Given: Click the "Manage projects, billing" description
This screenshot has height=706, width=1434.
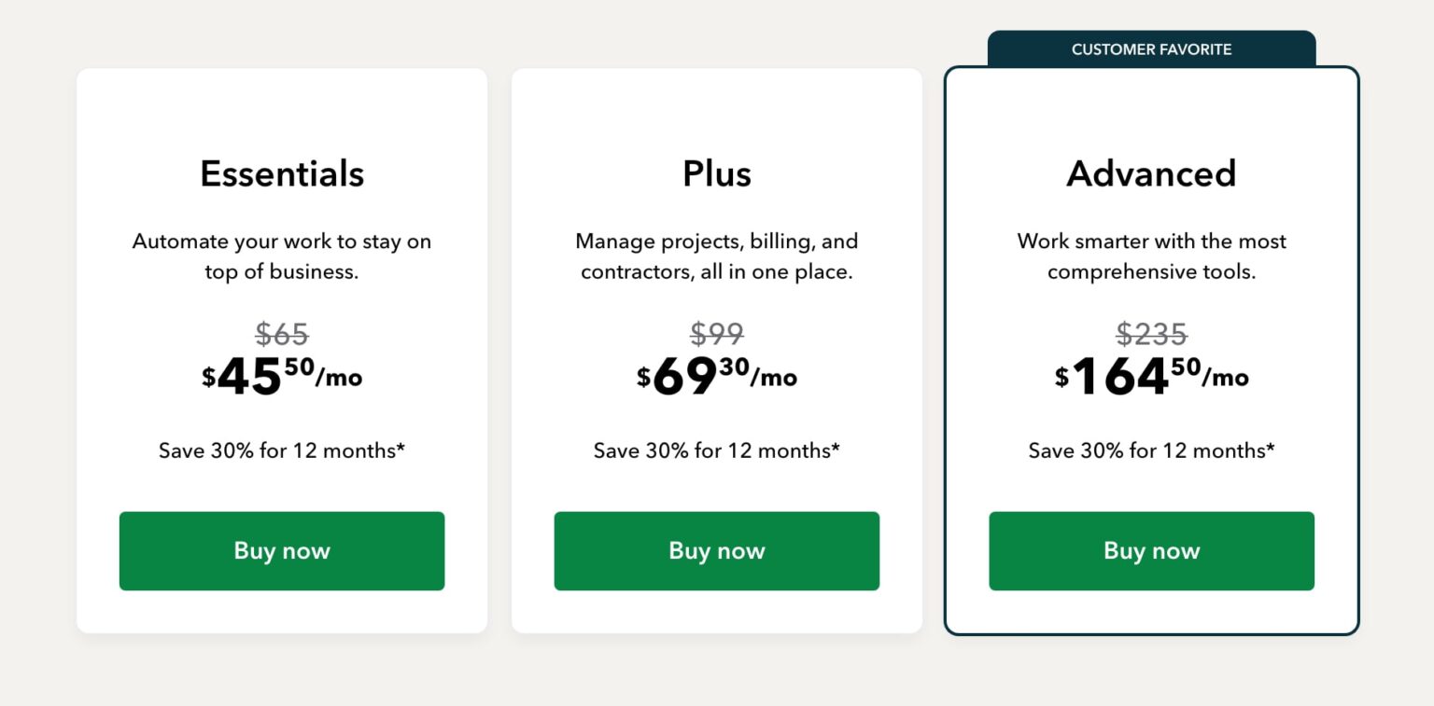Looking at the screenshot, I should click(716, 256).
